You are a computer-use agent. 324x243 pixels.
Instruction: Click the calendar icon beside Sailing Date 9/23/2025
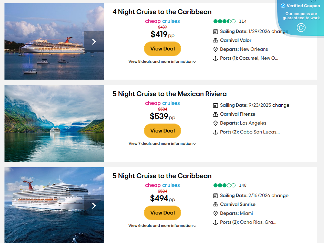point(215,105)
